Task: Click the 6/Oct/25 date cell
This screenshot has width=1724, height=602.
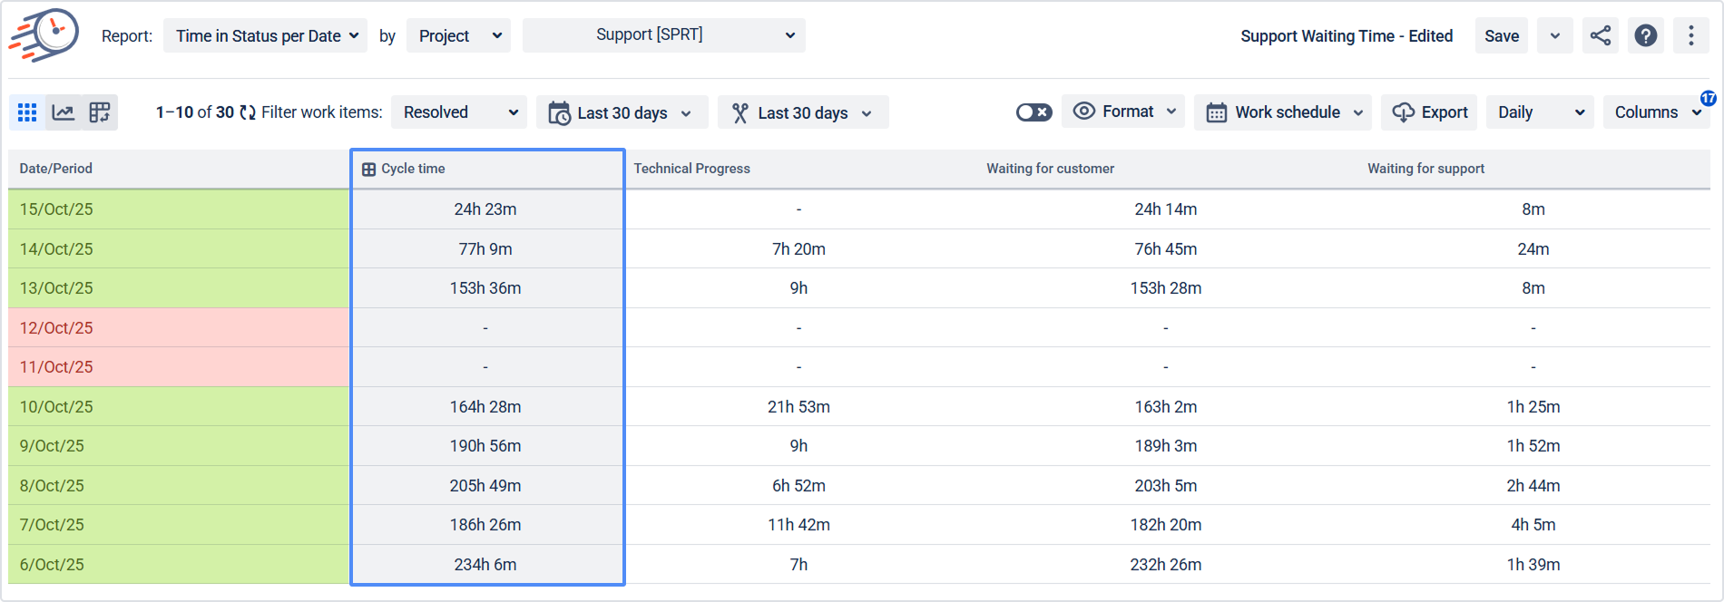Action: [179, 564]
